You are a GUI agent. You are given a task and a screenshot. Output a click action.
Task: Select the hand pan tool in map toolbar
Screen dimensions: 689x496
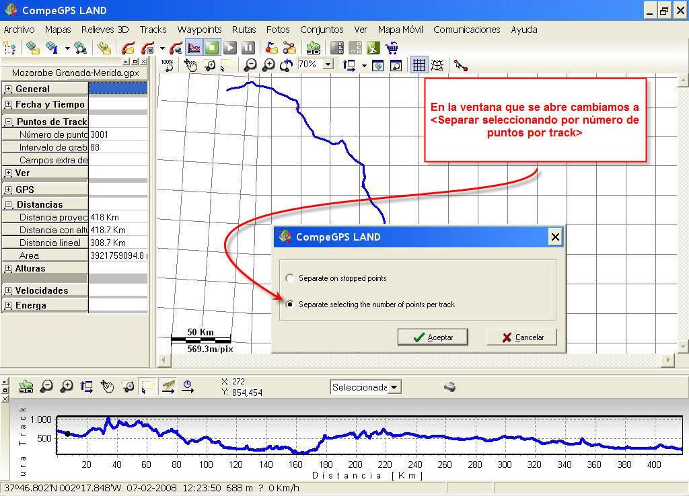pos(190,65)
